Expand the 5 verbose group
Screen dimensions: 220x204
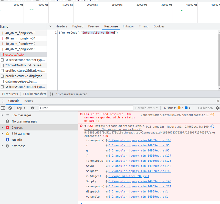pyautogui.click(x=2, y=146)
